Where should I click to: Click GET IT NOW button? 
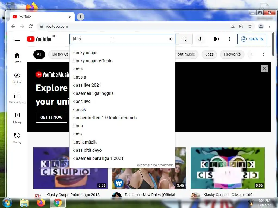click(51, 117)
